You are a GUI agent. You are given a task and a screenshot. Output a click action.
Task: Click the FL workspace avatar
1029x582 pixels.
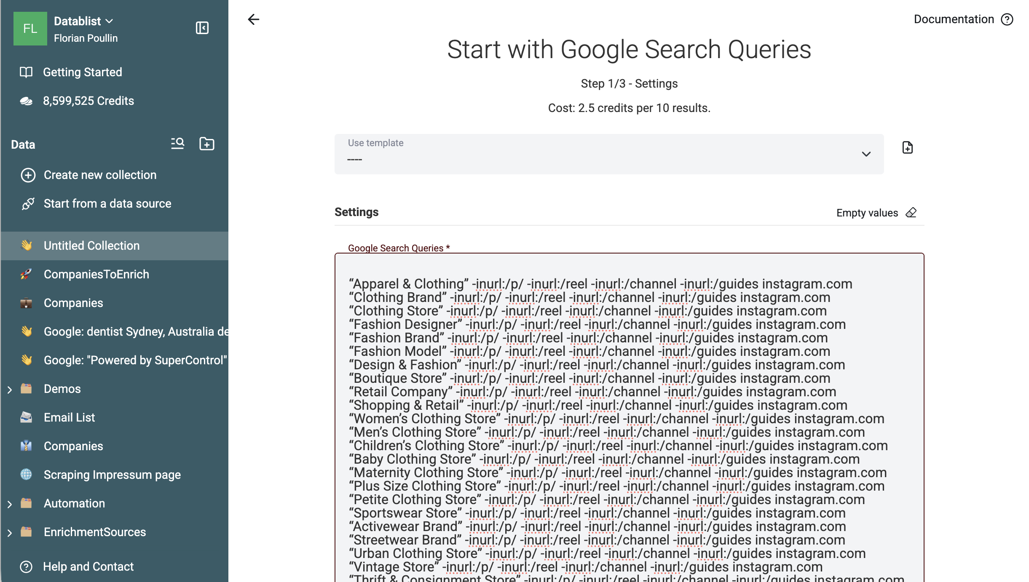[x=30, y=29]
